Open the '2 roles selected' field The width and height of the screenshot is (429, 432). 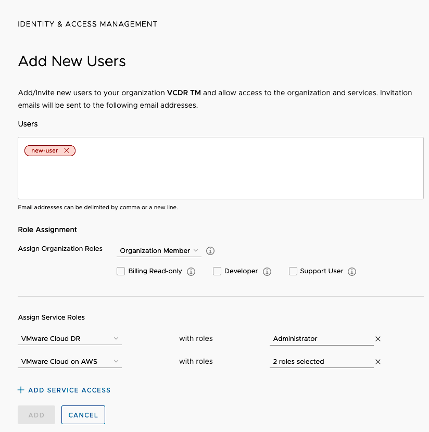click(321, 362)
